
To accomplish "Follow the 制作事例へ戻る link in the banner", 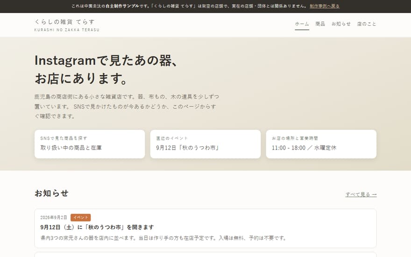I will 325,6.
